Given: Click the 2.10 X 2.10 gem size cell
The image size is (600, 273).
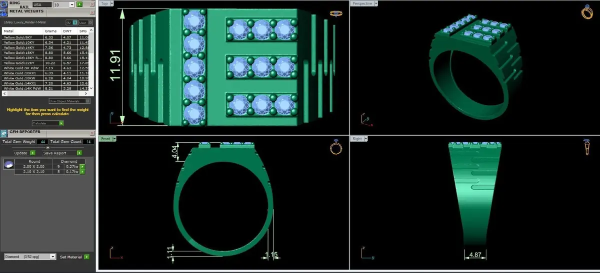Looking at the screenshot, I should [33, 172].
